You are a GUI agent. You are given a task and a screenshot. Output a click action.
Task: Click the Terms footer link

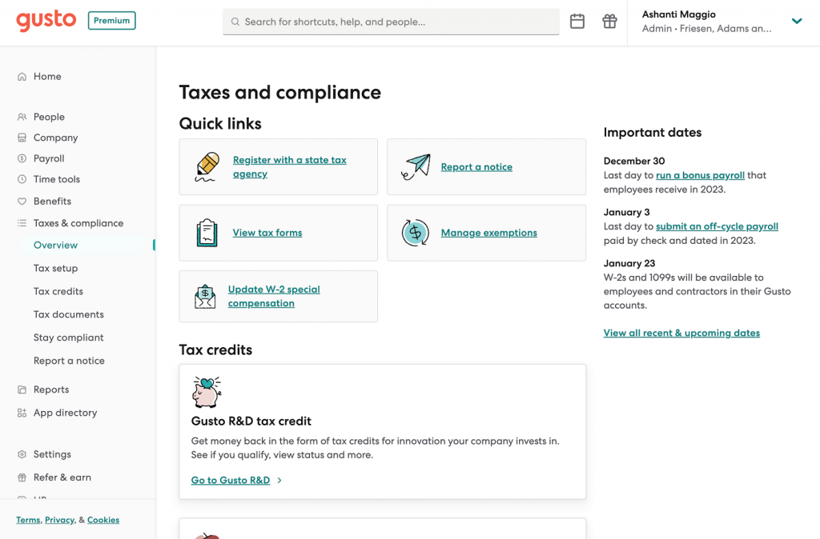(x=28, y=520)
